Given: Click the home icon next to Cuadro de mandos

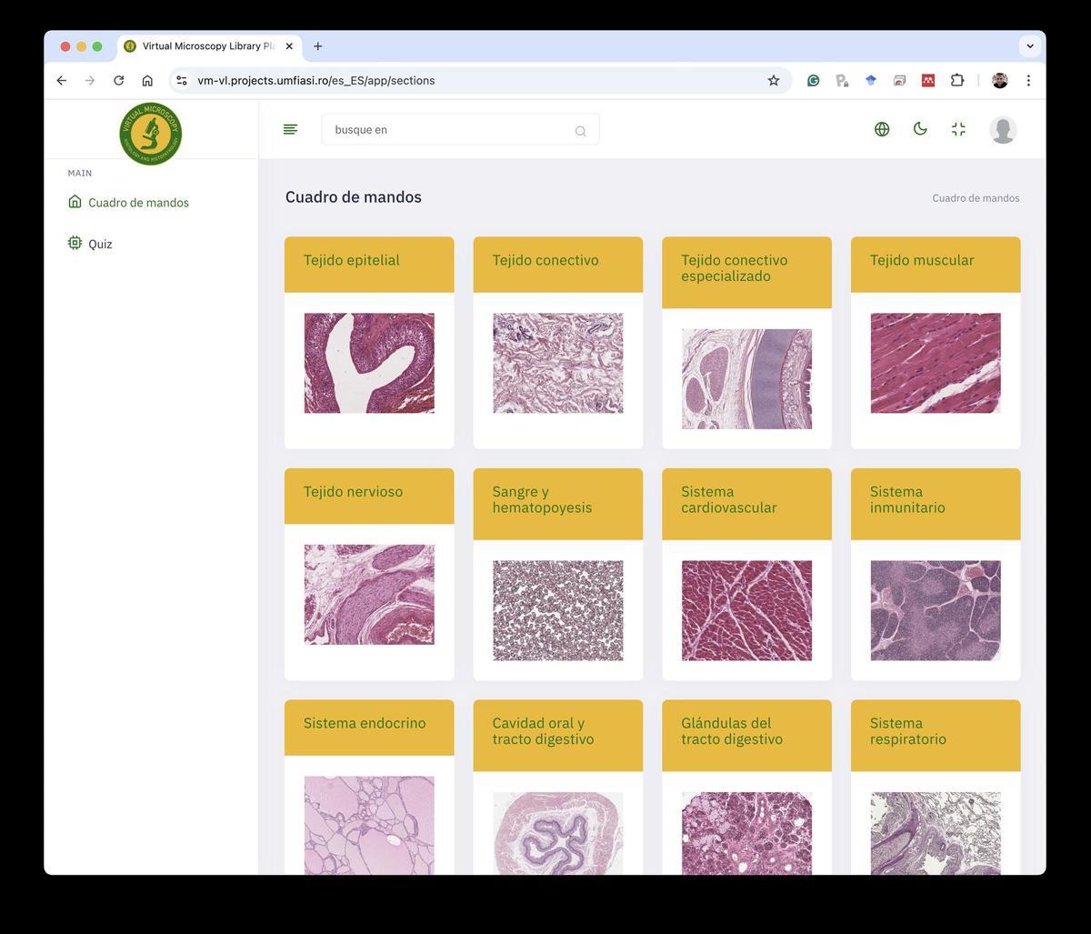Looking at the screenshot, I should pos(75,202).
